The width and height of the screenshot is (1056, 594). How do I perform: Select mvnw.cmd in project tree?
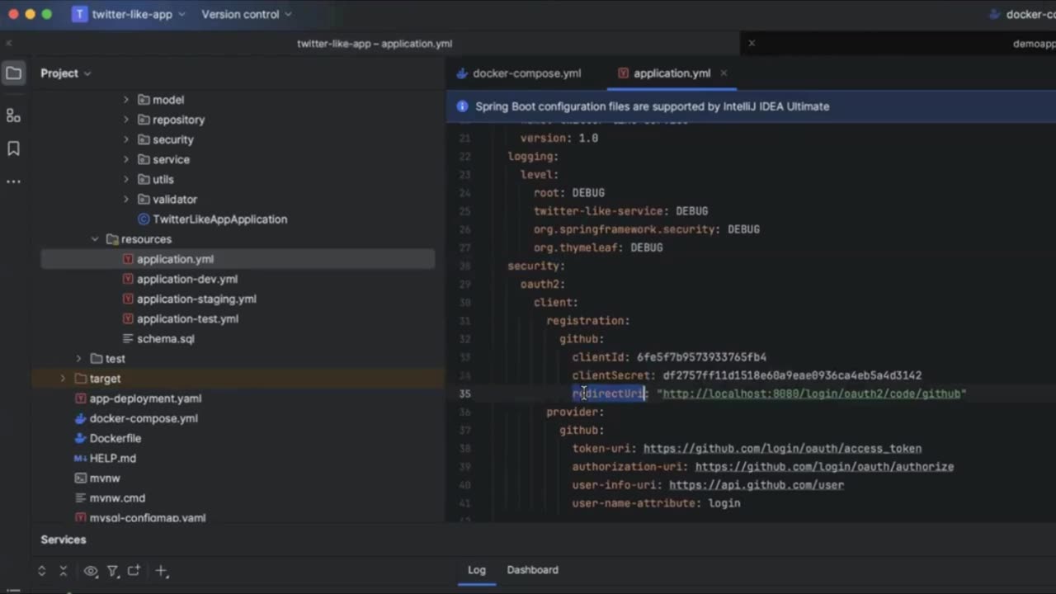click(117, 498)
